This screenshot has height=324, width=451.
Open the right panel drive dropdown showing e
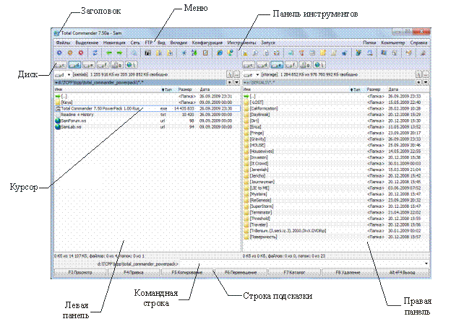252,74
